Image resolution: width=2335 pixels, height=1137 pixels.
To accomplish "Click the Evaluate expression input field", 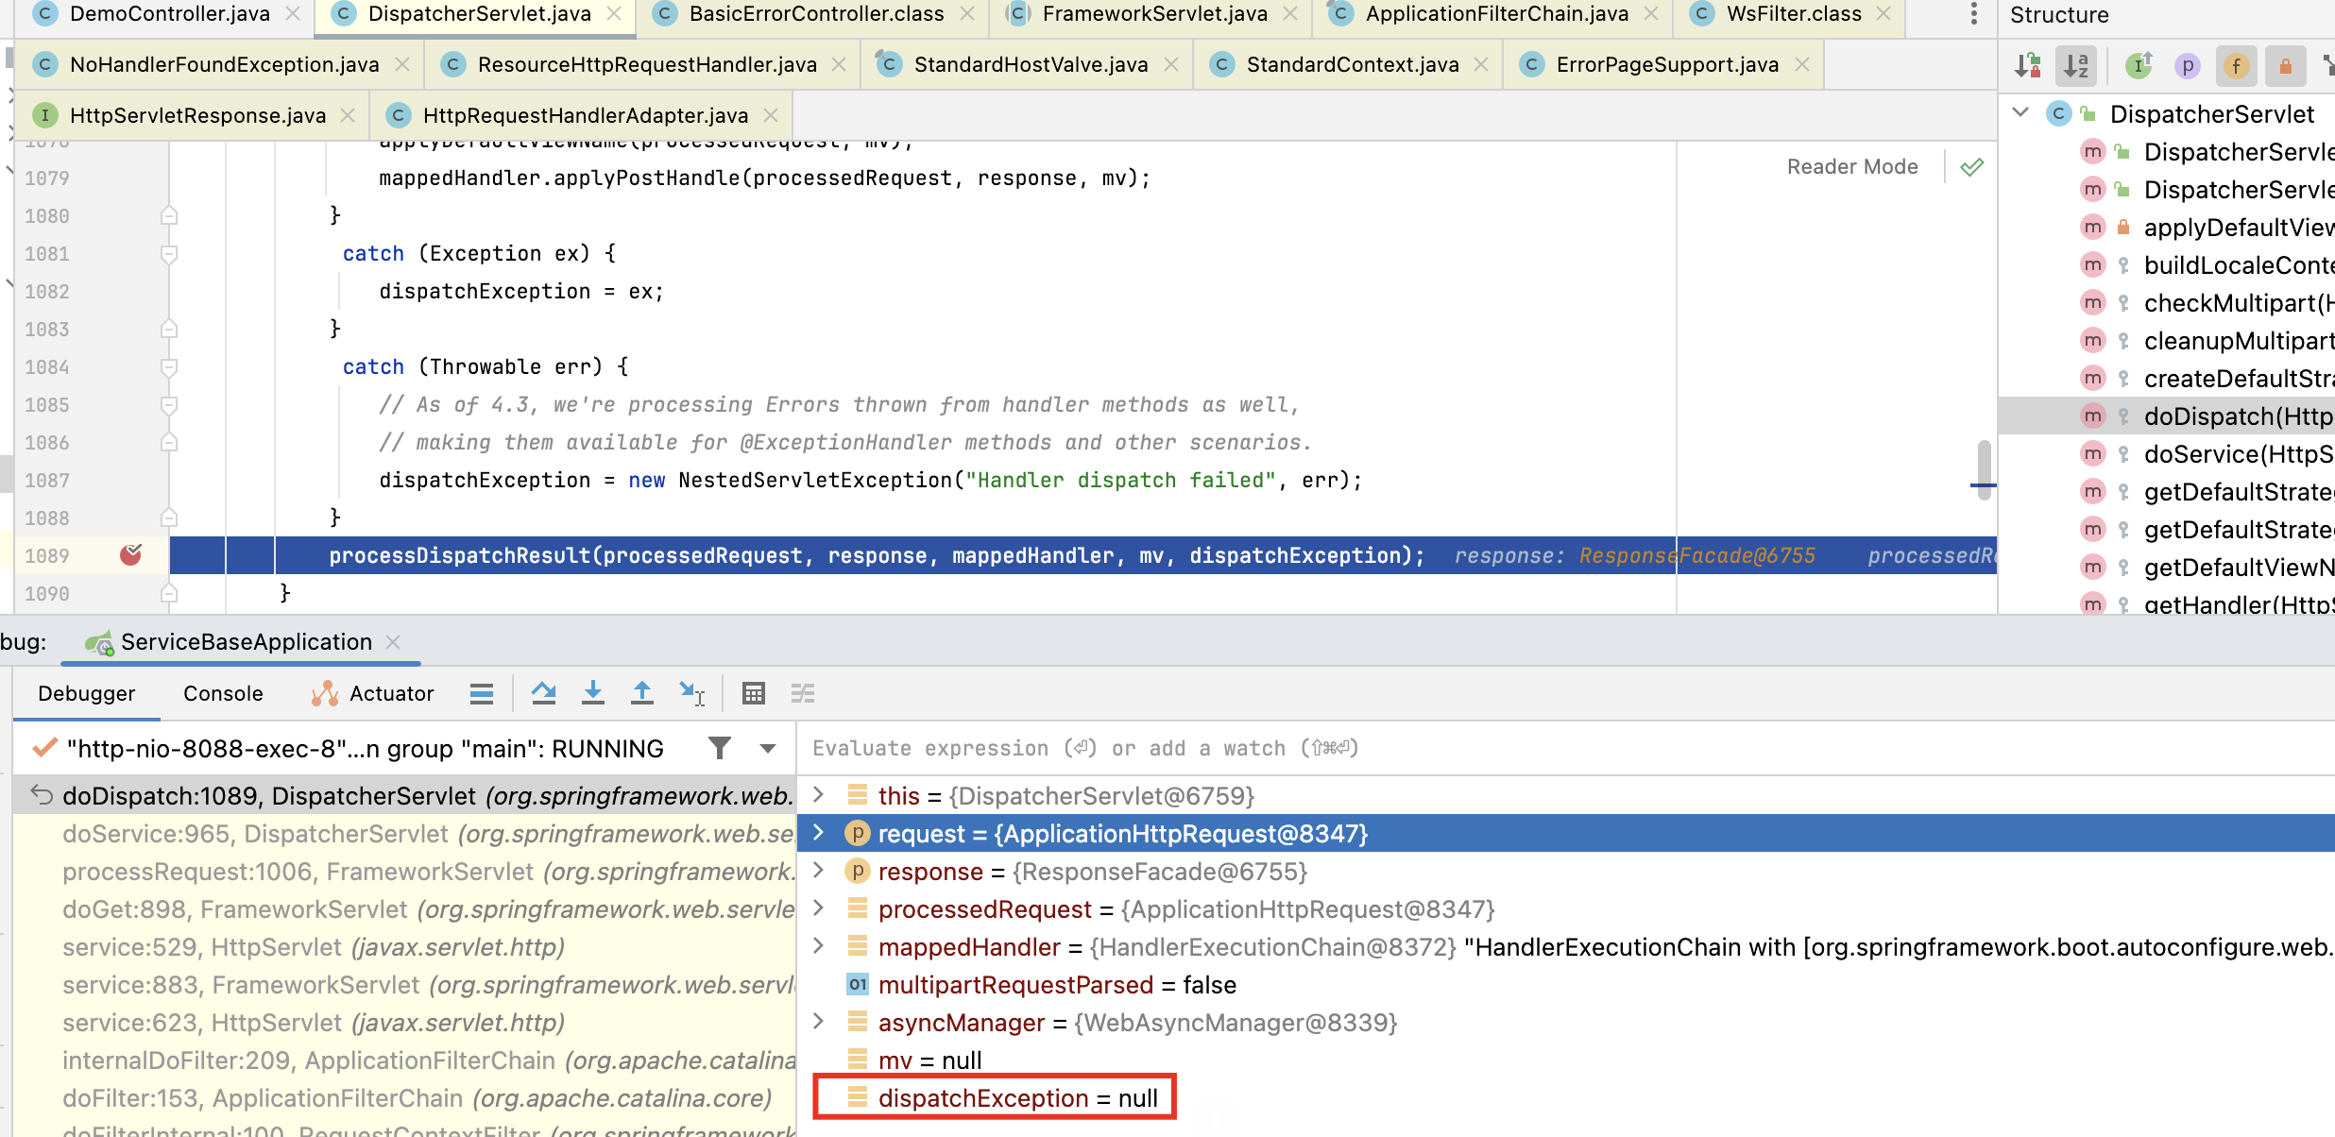I will click(x=1322, y=749).
